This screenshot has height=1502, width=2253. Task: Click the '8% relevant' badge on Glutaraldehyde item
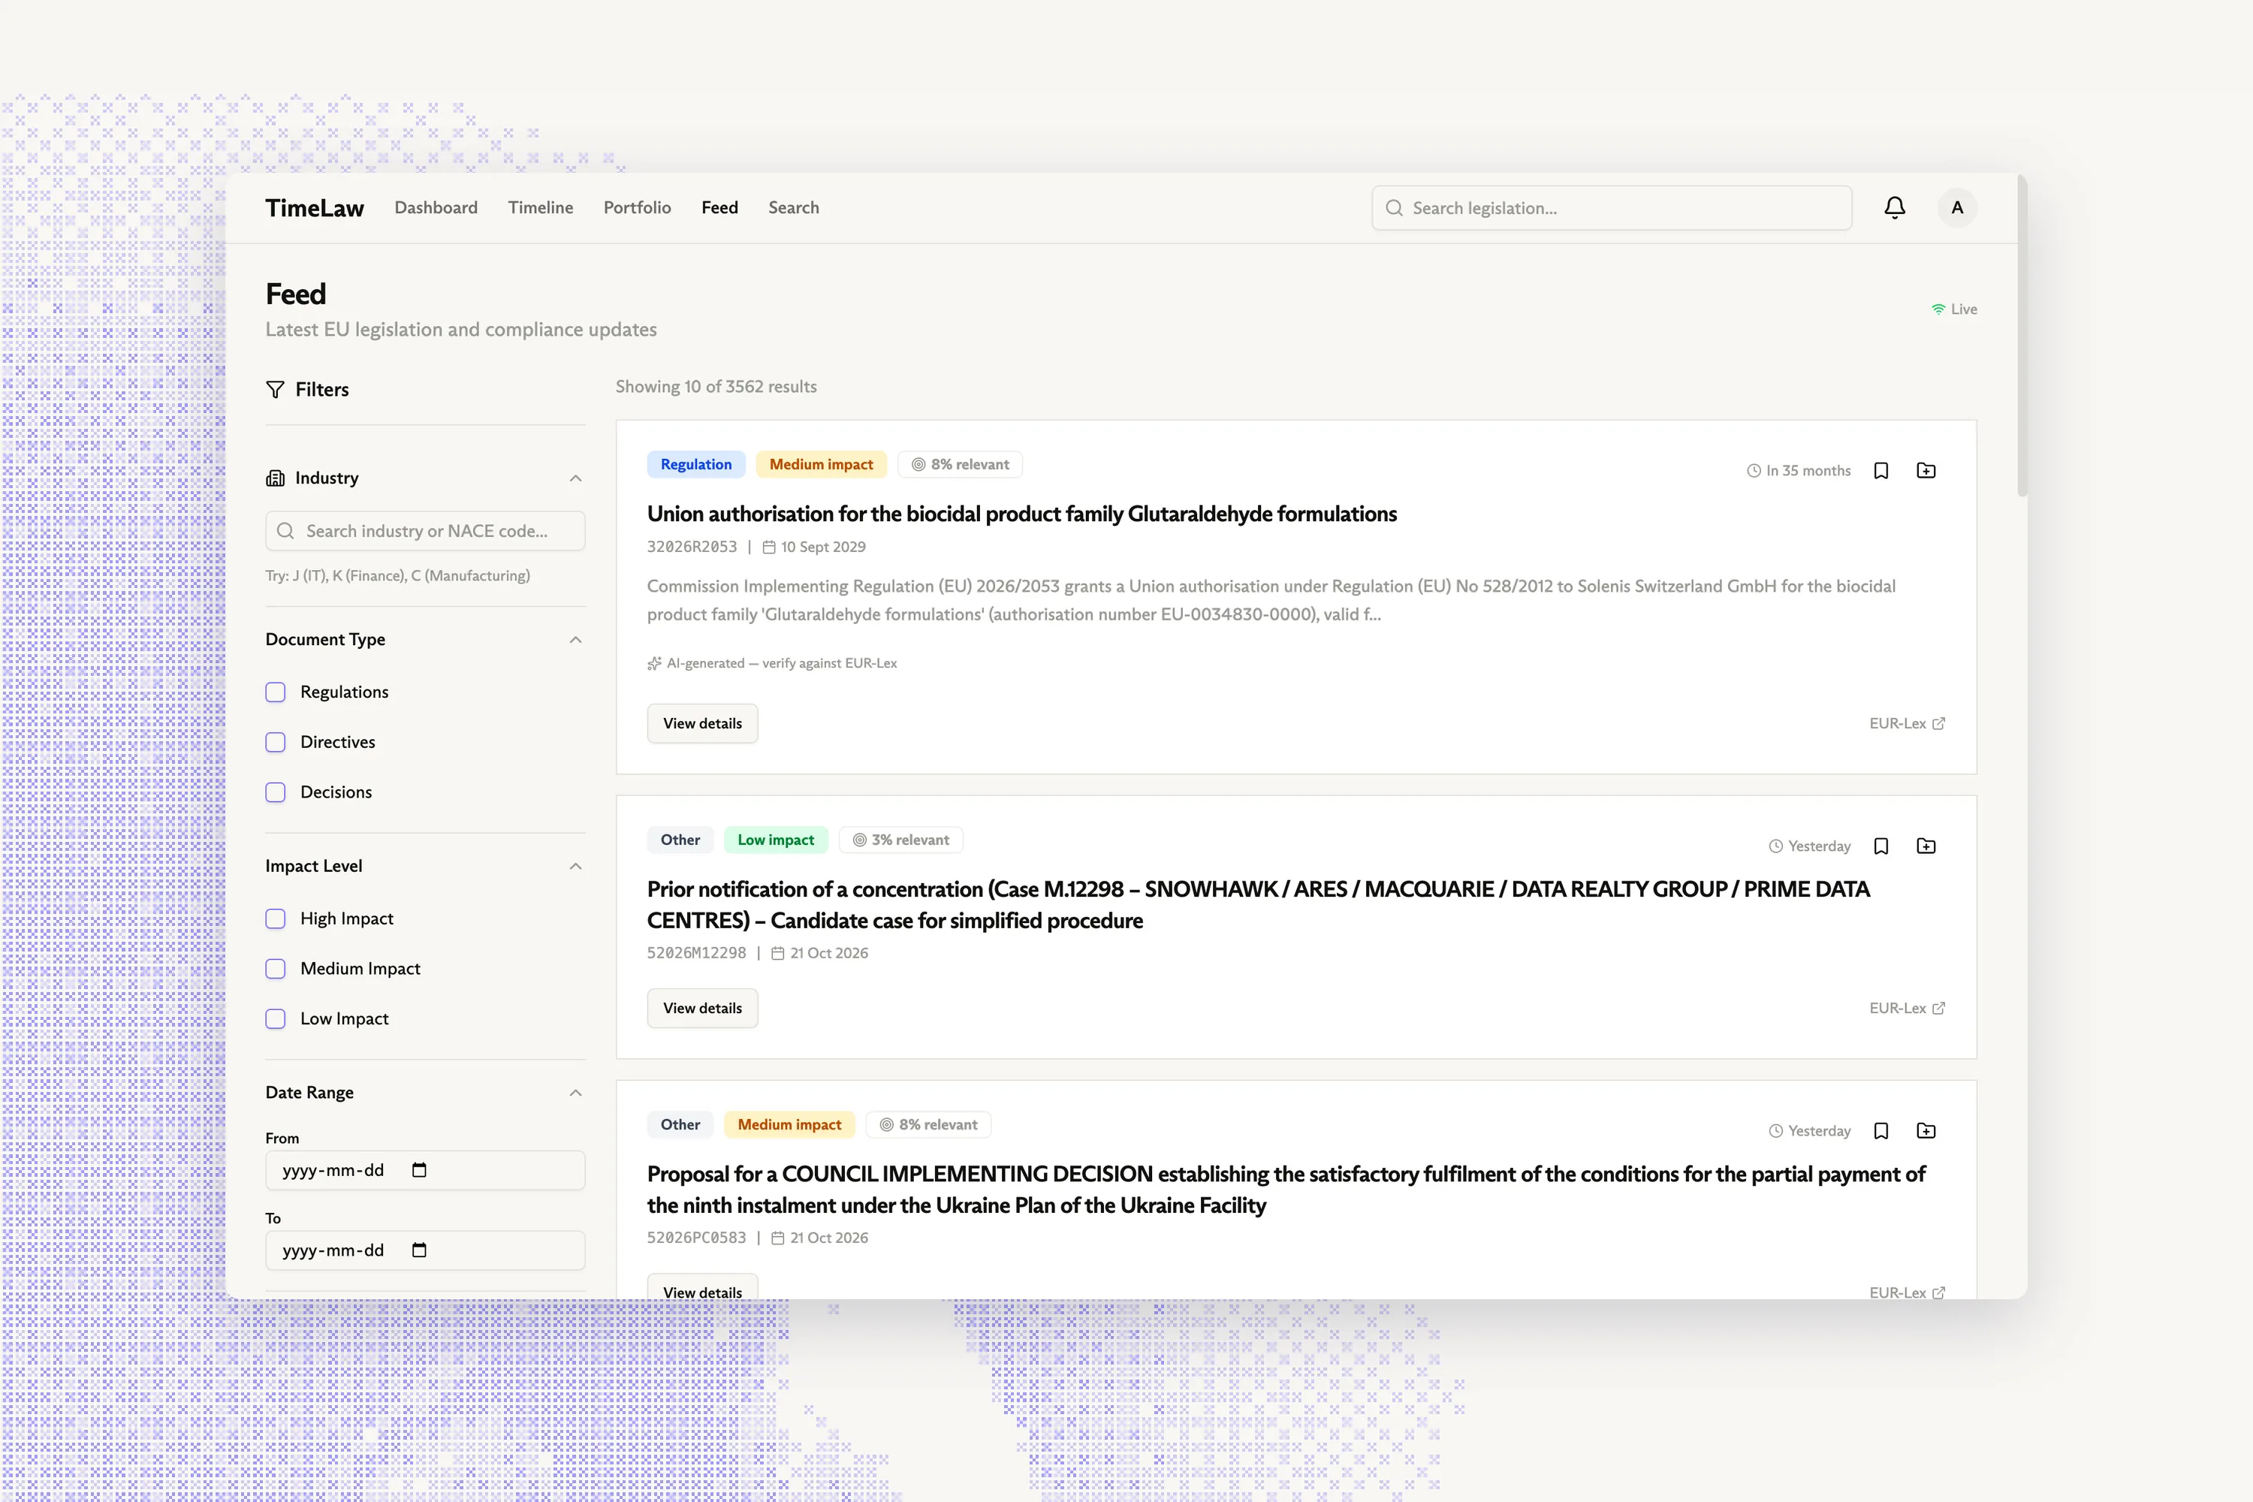pos(960,465)
